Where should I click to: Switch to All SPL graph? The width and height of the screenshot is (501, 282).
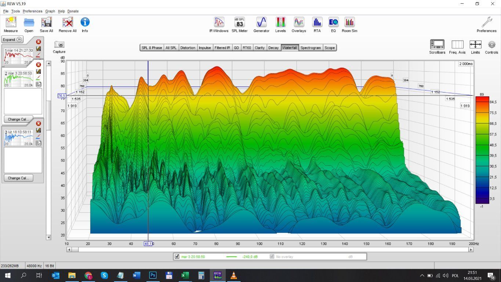coord(171,48)
